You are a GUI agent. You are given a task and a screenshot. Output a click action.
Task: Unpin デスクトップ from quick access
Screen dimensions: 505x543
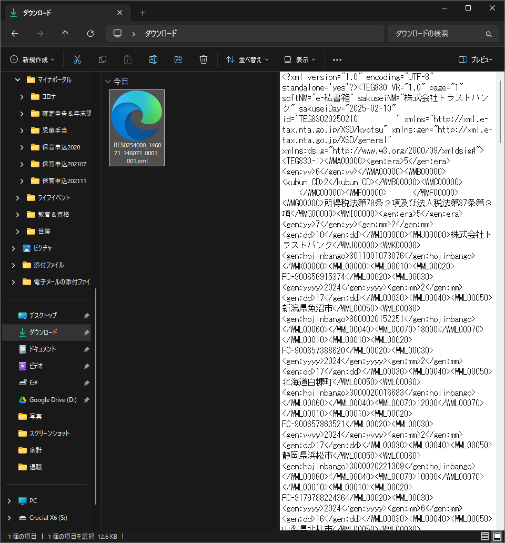[86, 316]
